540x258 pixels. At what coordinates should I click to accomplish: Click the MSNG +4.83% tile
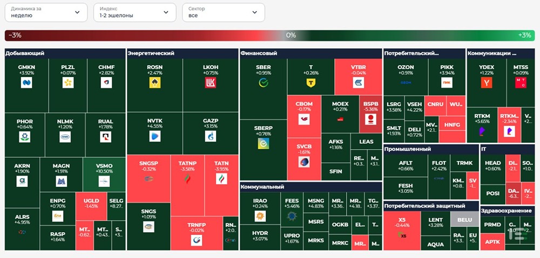(316, 204)
